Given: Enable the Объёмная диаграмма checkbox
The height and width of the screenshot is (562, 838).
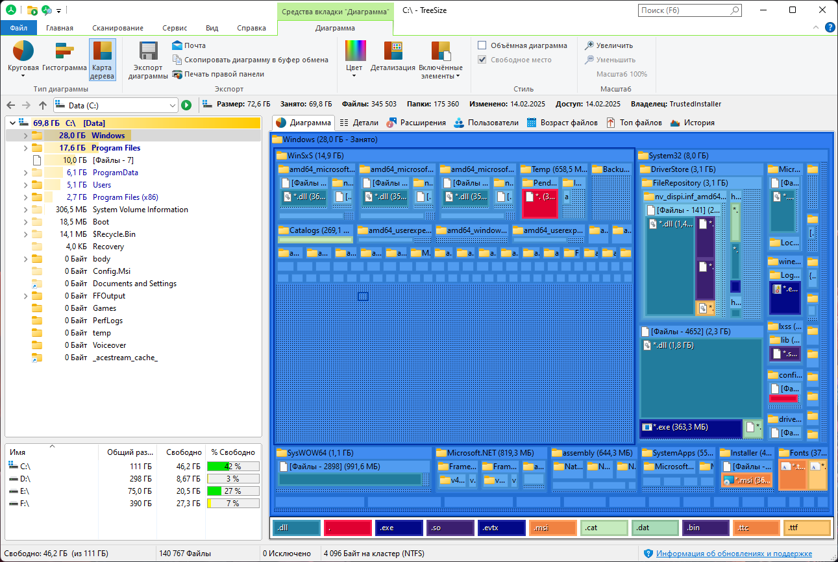Looking at the screenshot, I should click(x=482, y=45).
